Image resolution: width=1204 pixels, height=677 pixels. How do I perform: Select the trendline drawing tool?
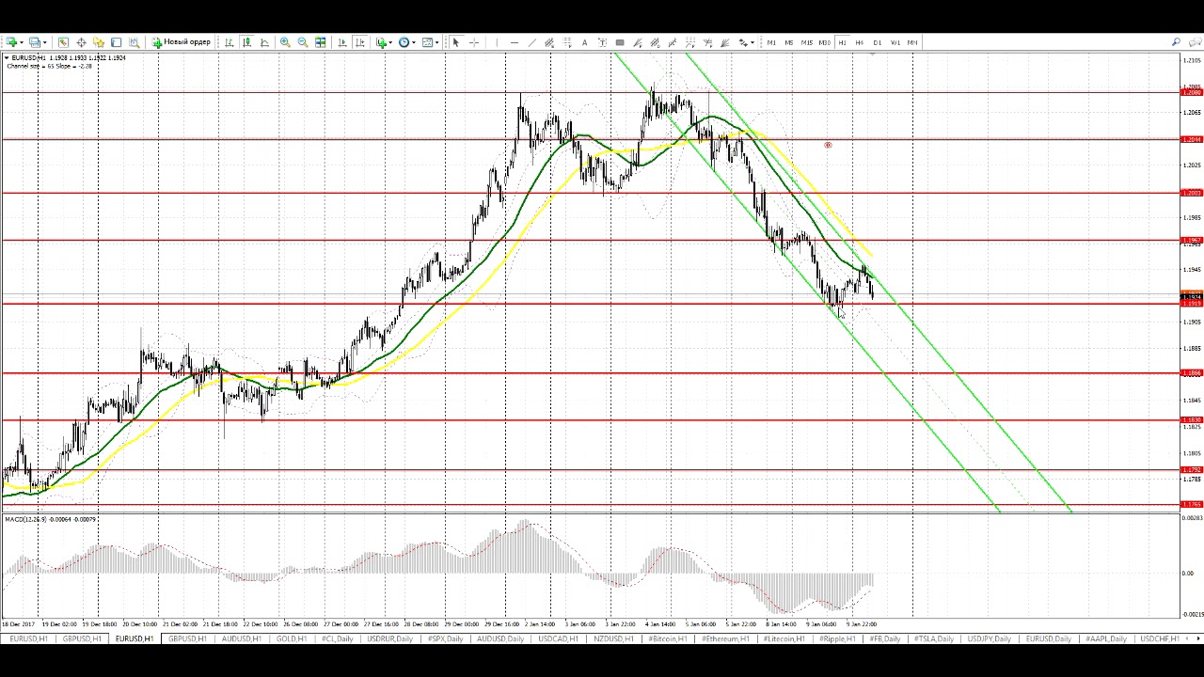pyautogui.click(x=531, y=42)
